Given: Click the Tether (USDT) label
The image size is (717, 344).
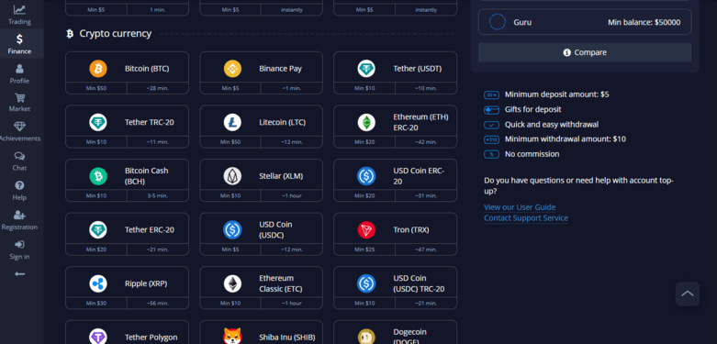Looking at the screenshot, I should (x=418, y=69).
